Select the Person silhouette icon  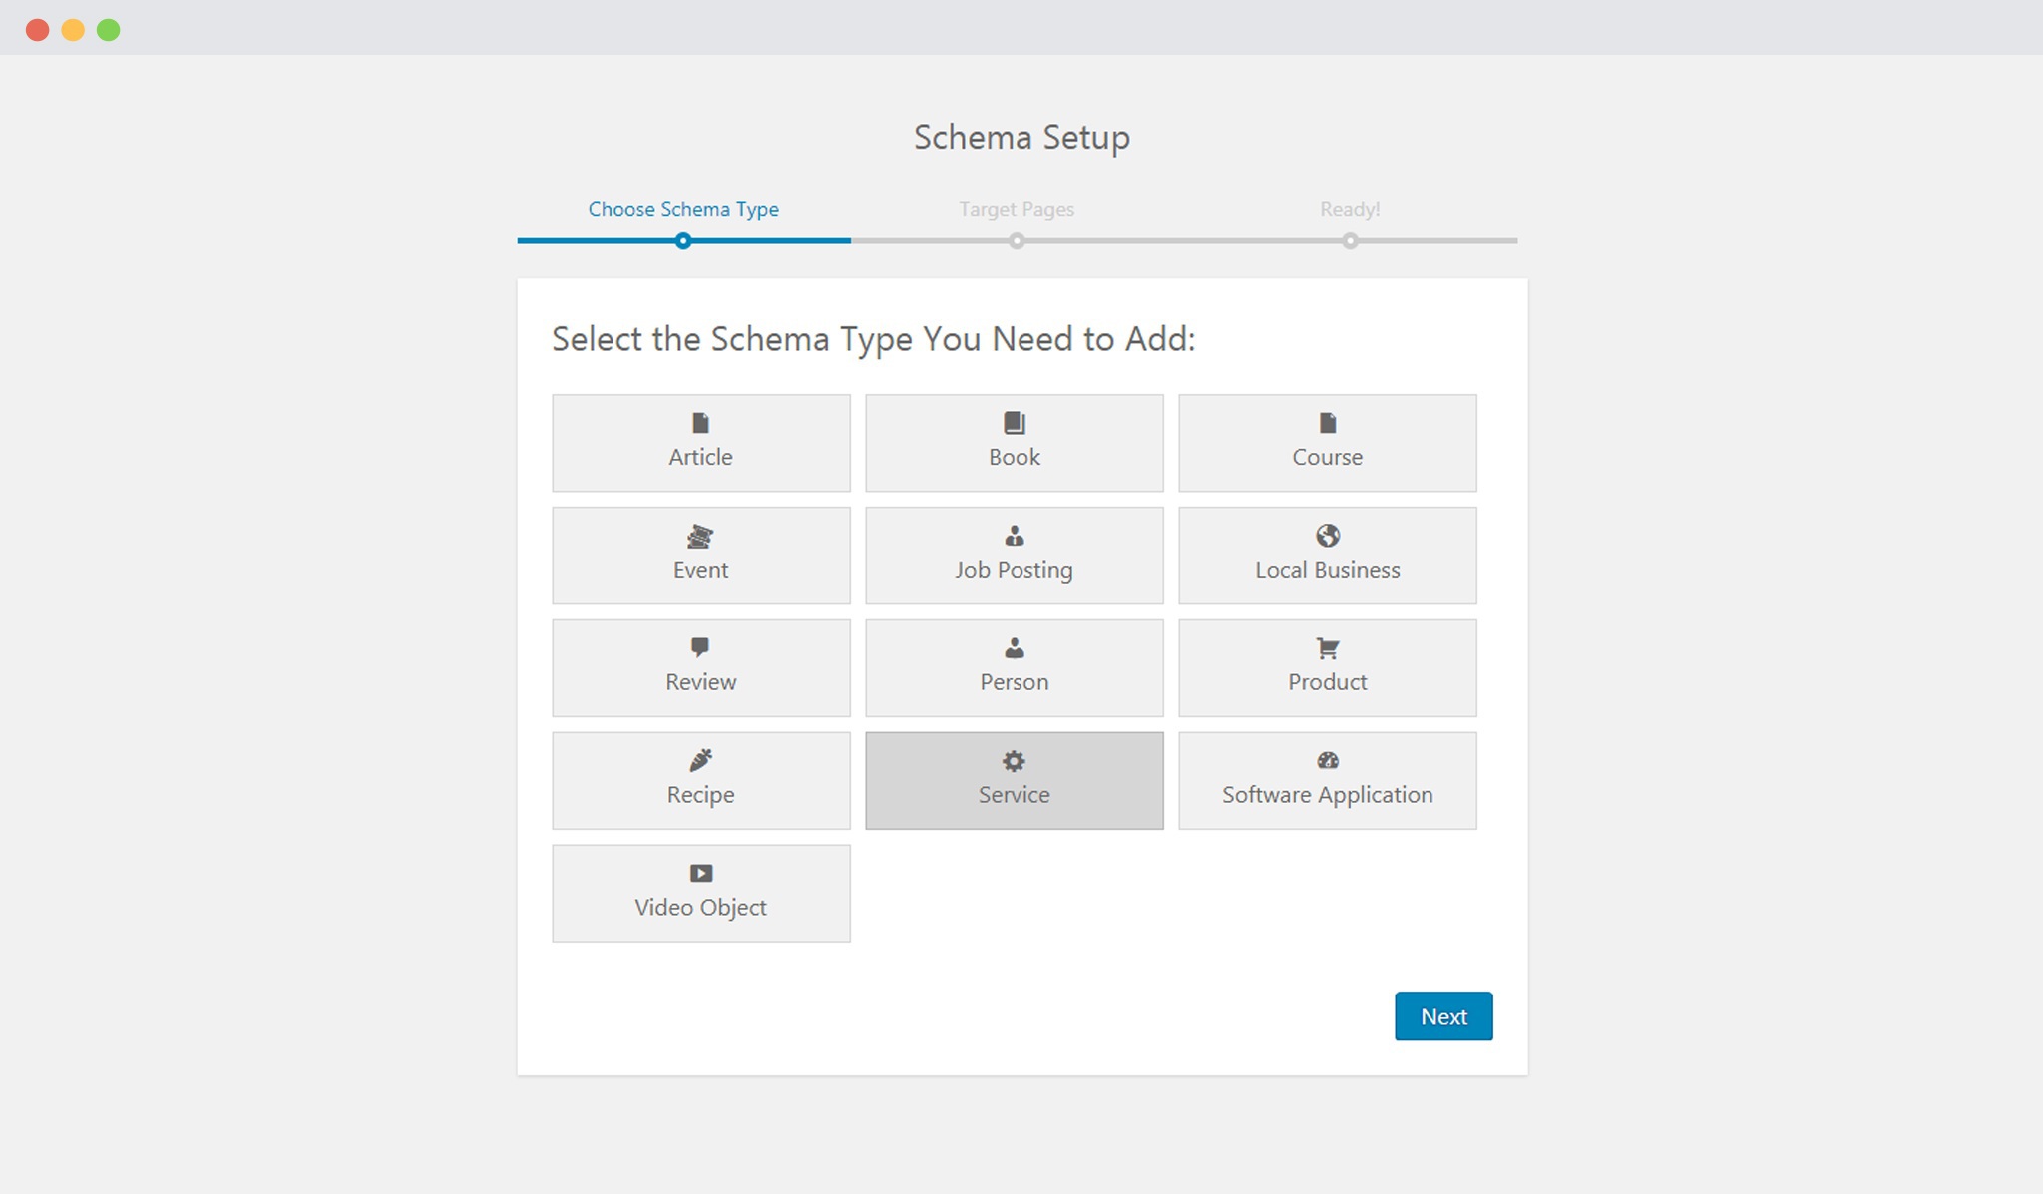pyautogui.click(x=1014, y=647)
